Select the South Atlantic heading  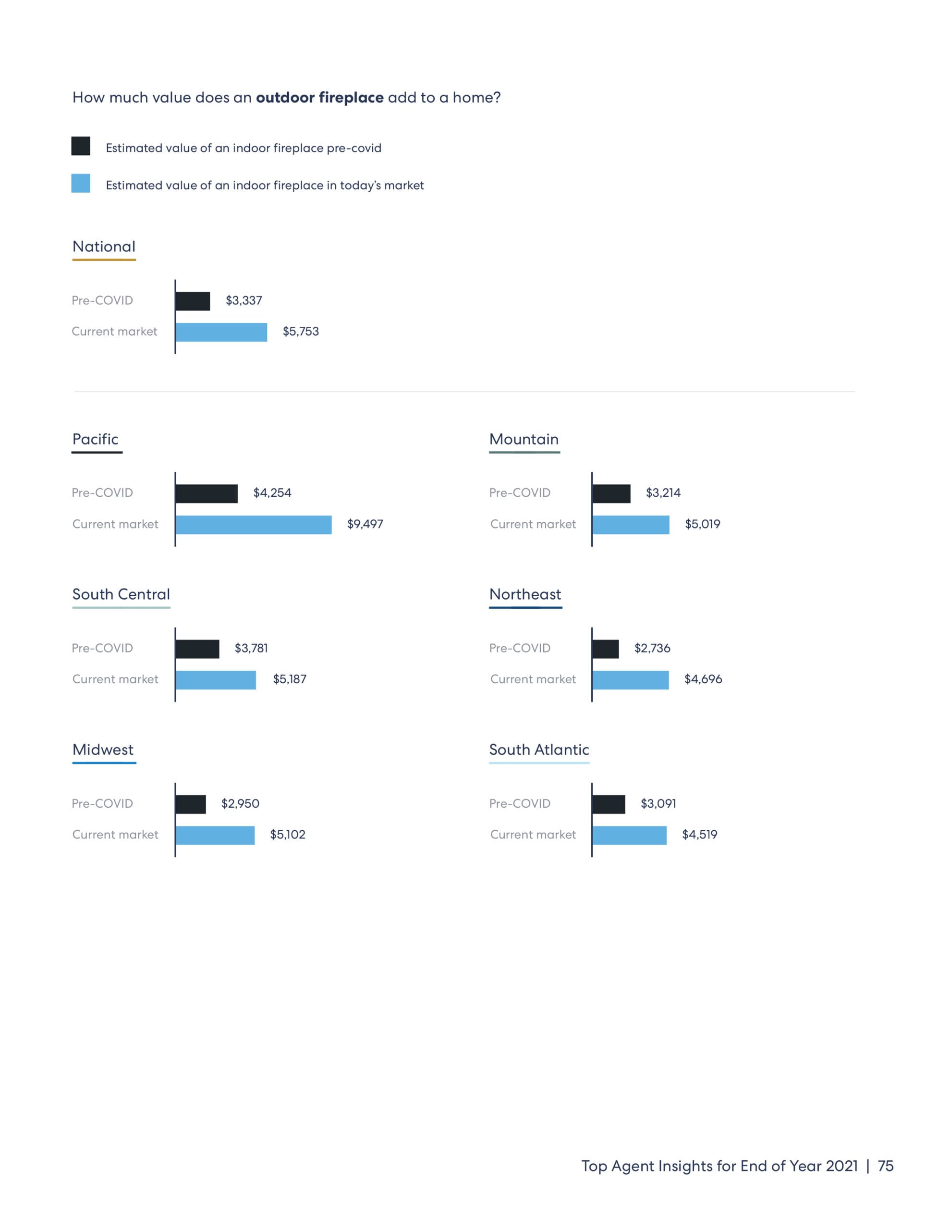[x=539, y=750]
